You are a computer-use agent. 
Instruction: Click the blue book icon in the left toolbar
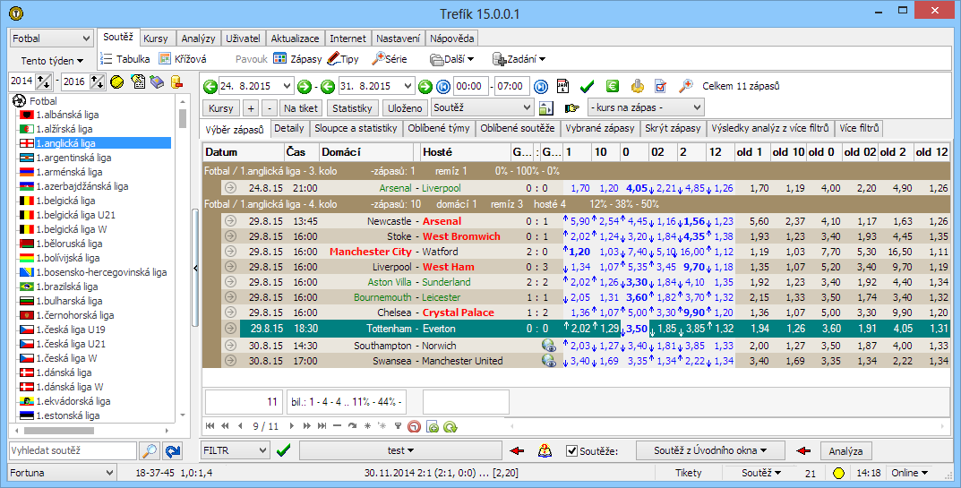[x=157, y=81]
